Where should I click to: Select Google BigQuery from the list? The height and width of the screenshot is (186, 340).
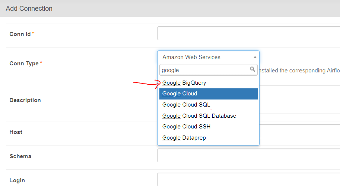pyautogui.click(x=184, y=83)
